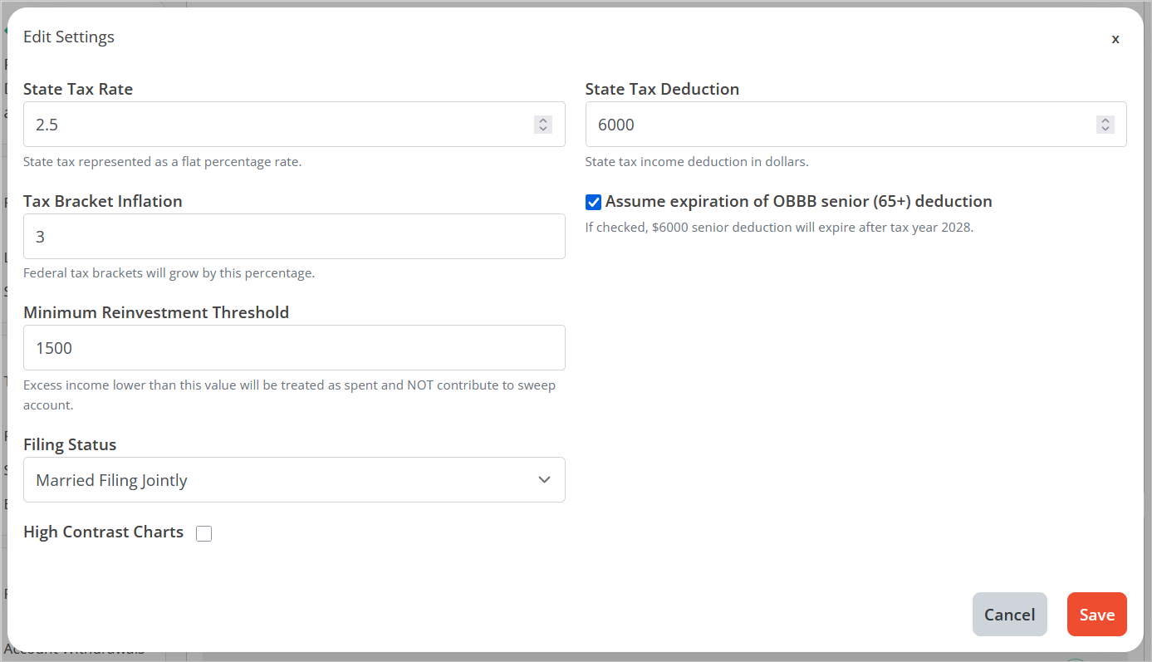
Task: Click the High Contrast Charts label
Action: click(103, 532)
